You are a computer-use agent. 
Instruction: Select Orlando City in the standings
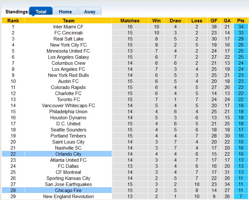(x=68, y=154)
